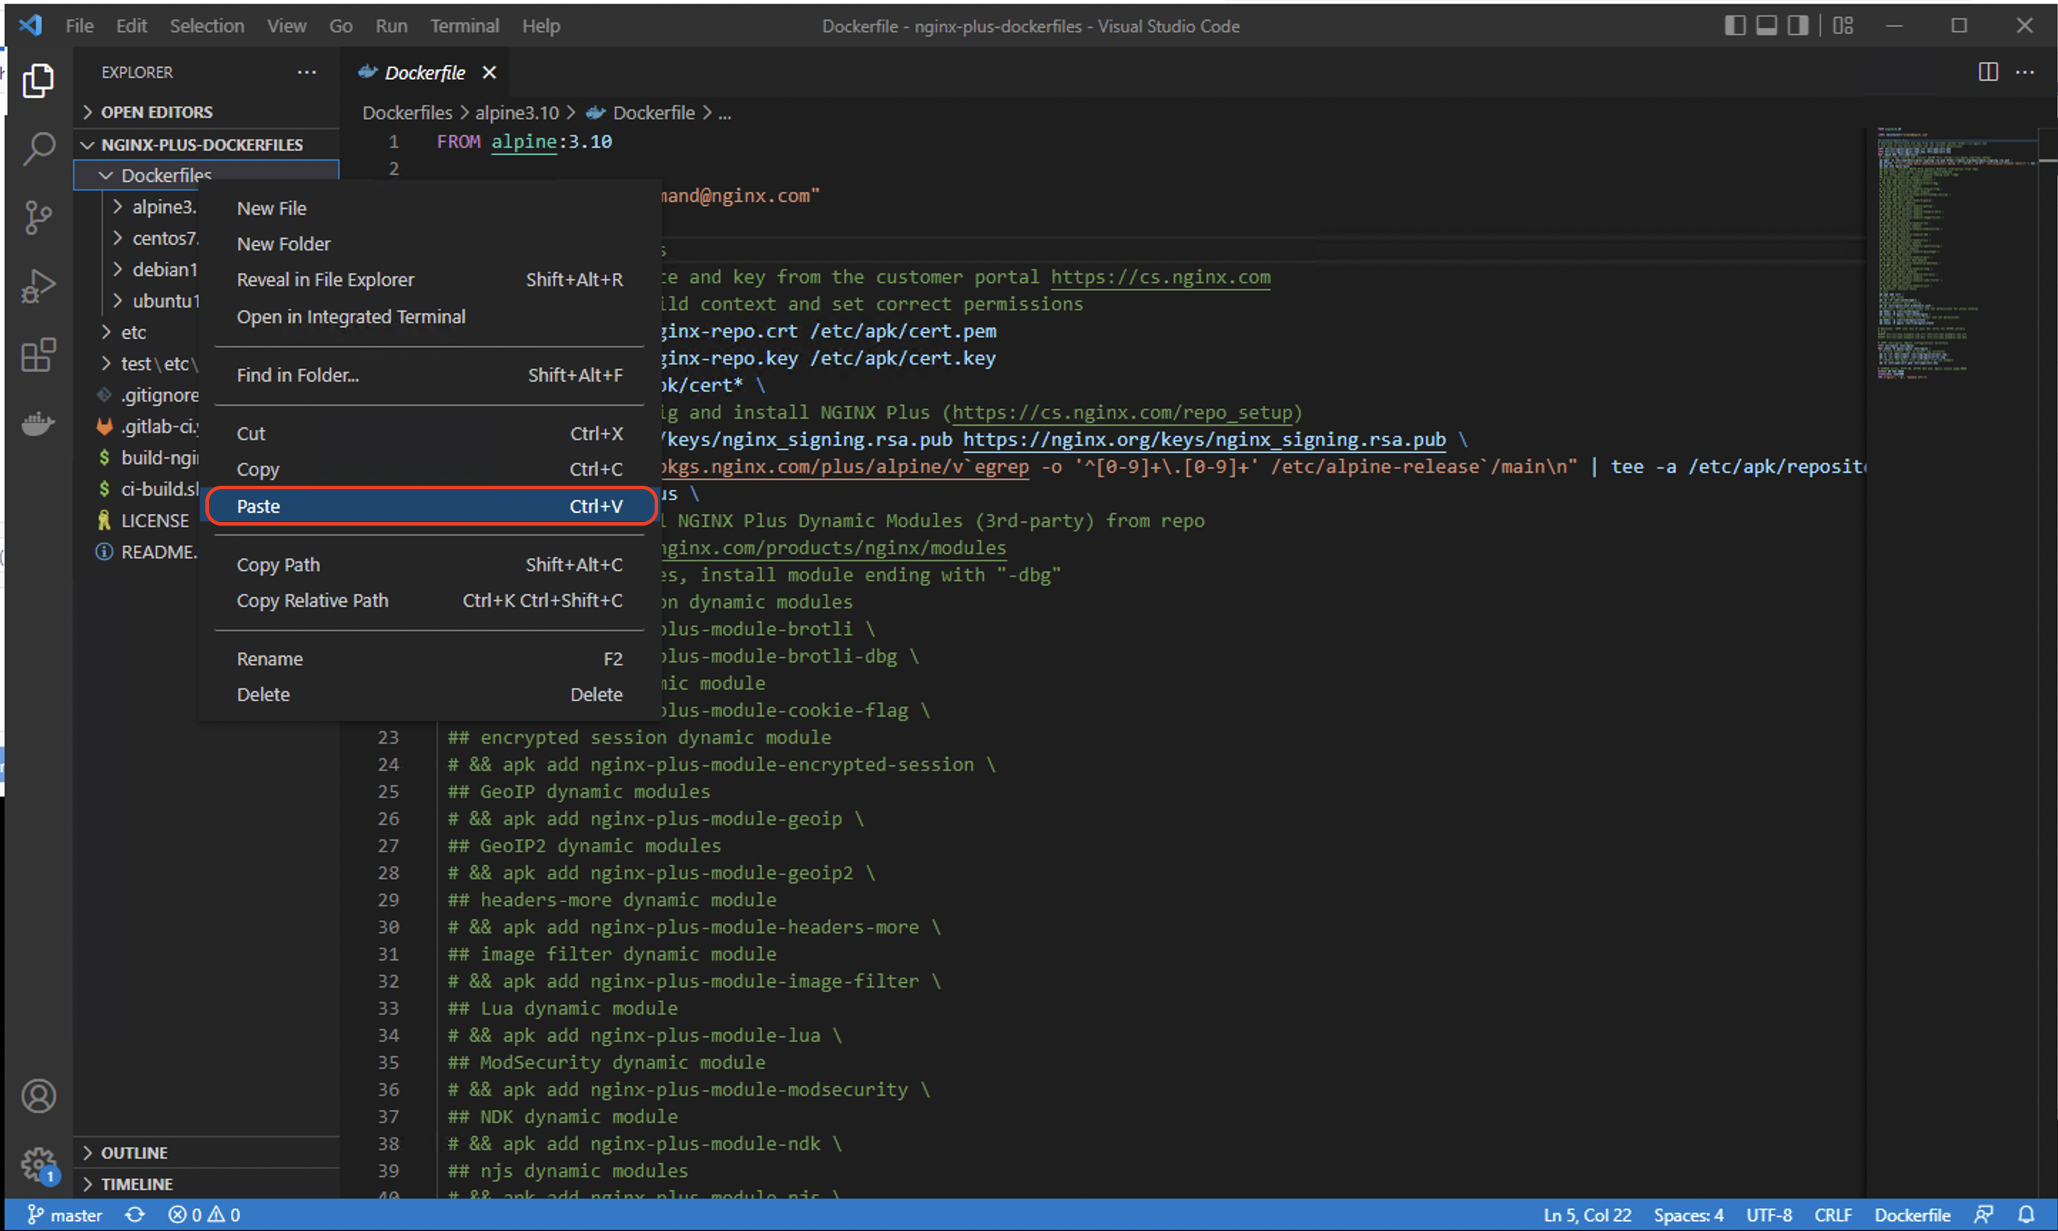Change encoding via UTF-8 item
Screen dimensions: 2058x1231
pyautogui.click(x=1768, y=1215)
